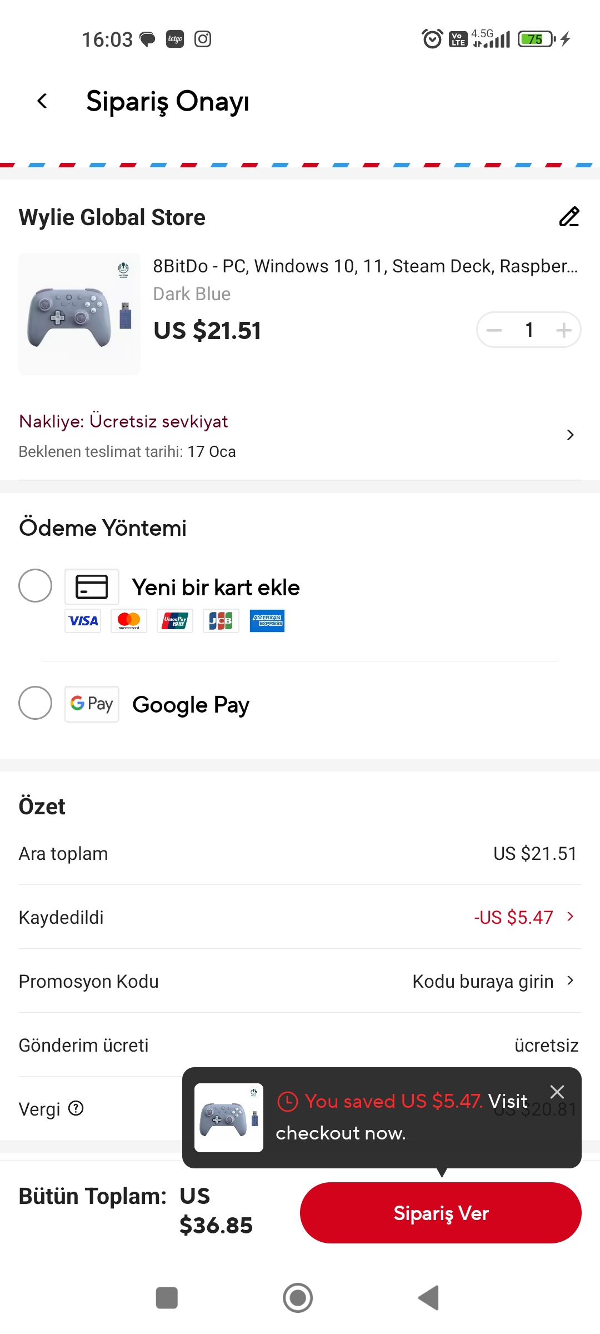The image size is (600, 1334).
Task: Expand the Kaydedildi savings details
Action: tap(570, 917)
